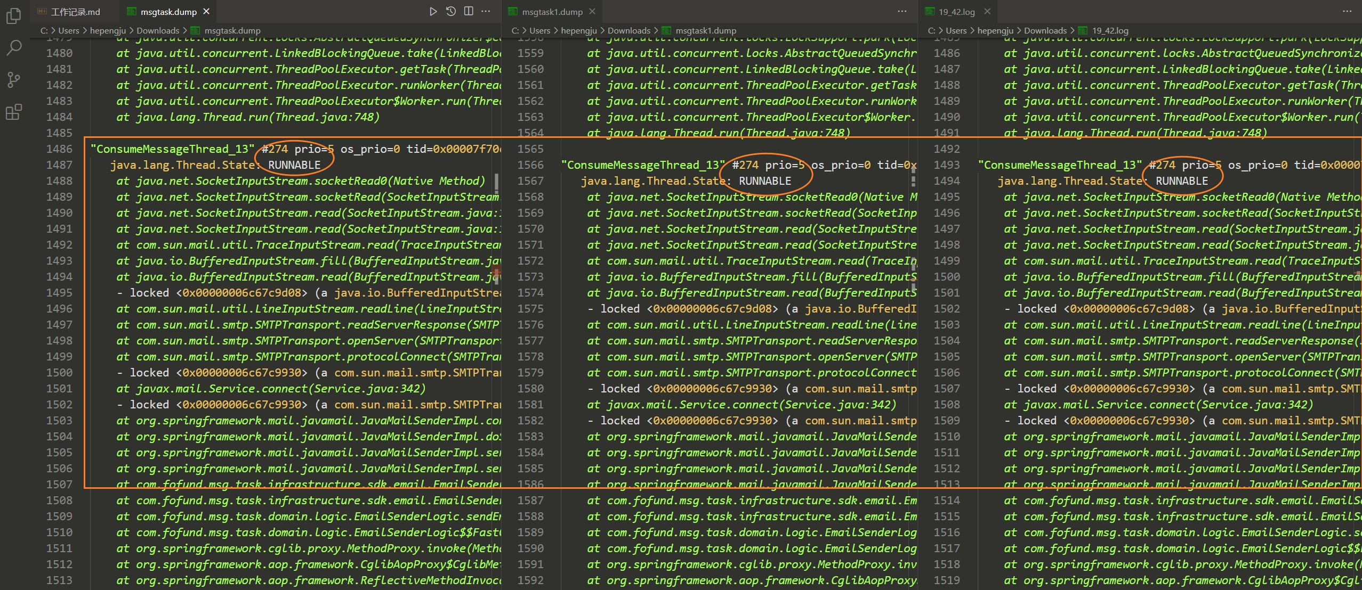This screenshot has height=590, width=1362.
Task: Click the RUNNABLE text on line 1567
Action: [765, 181]
